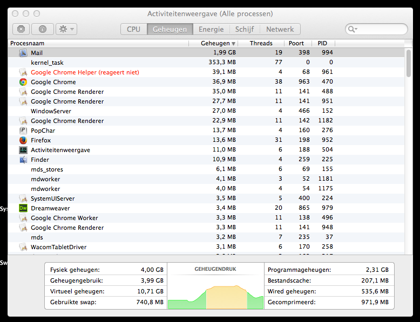Select the mdworker row with PID 1181
The image size is (420, 322).
[206, 179]
